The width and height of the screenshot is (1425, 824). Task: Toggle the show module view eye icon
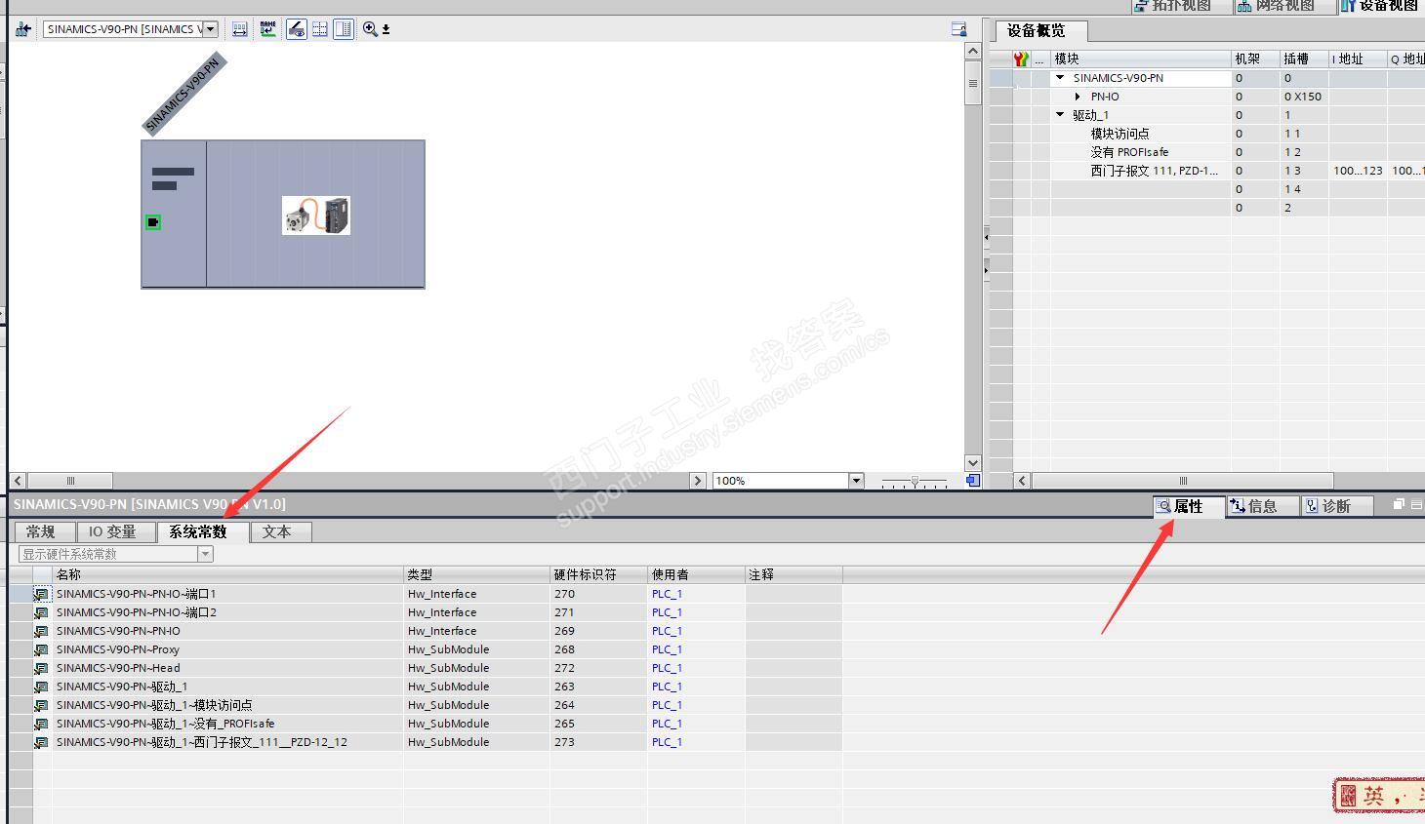296,29
